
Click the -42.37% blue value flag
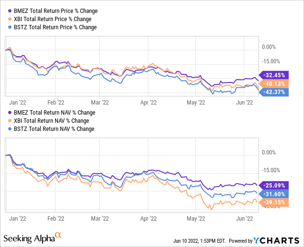(274, 92)
